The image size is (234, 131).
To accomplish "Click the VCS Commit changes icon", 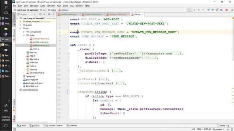I will [x=213, y=10].
